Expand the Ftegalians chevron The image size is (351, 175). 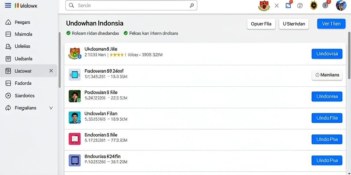click(51, 108)
